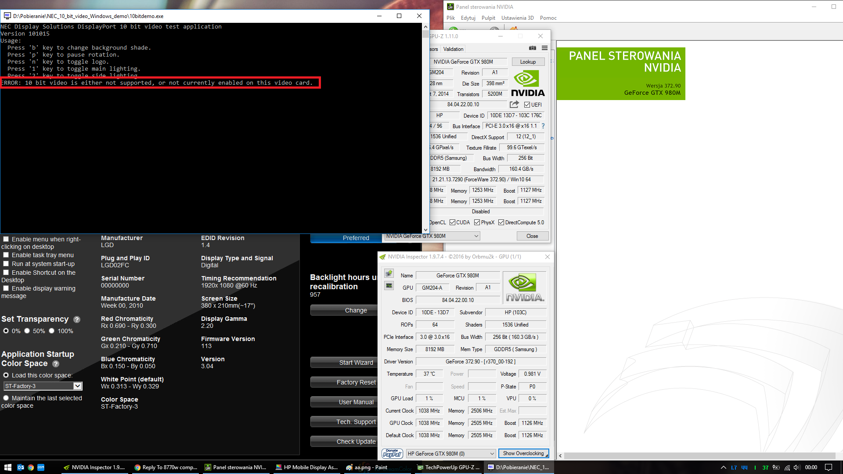Open the HP GeForce GTX 980M dropdown in Inspector
The width and height of the screenshot is (843, 474).
(451, 453)
